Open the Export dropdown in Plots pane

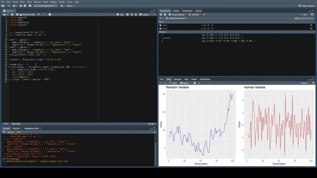(x=185, y=83)
